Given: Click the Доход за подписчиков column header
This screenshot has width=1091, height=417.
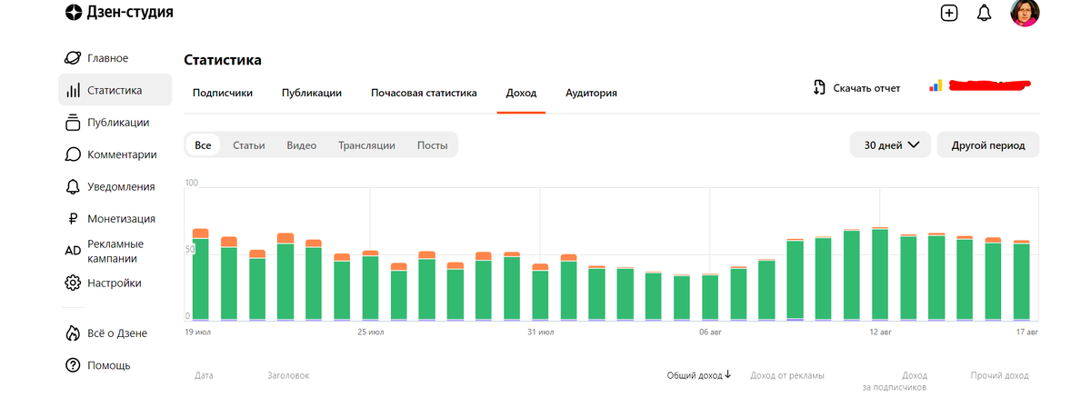Looking at the screenshot, I should (895, 382).
